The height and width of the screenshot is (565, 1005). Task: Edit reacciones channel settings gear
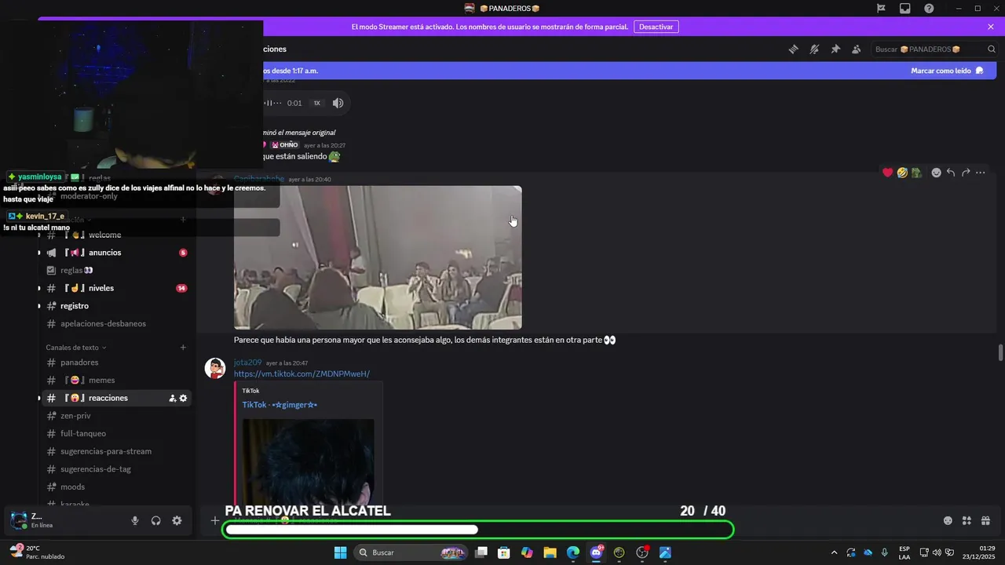click(184, 399)
